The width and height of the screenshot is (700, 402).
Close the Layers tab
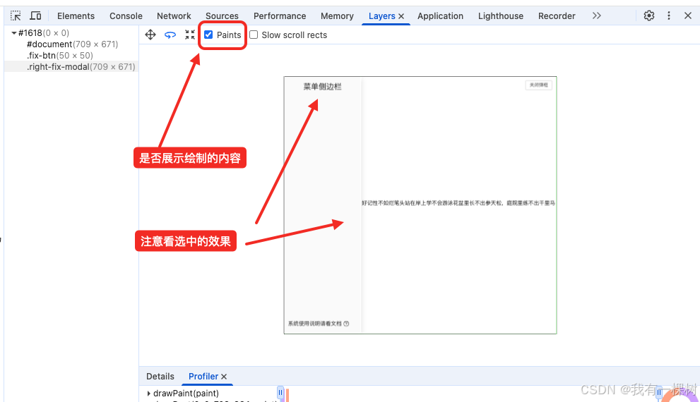point(401,16)
